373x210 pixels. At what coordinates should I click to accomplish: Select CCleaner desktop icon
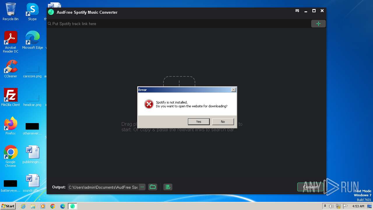[10, 69]
